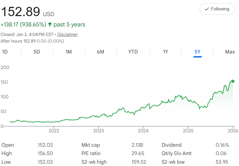The height and width of the screenshot is (166, 239).
Task: Click the 2022 label on chart axis
Action: 54,131
